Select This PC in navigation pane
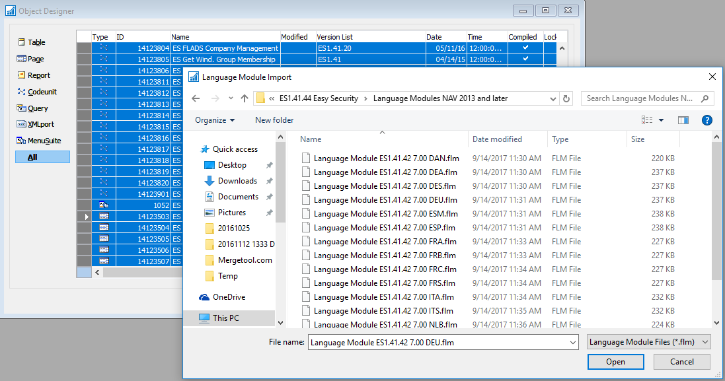This screenshot has height=381, width=725. pos(225,318)
